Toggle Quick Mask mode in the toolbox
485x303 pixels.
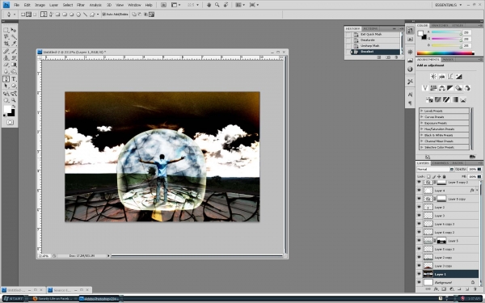(10, 123)
